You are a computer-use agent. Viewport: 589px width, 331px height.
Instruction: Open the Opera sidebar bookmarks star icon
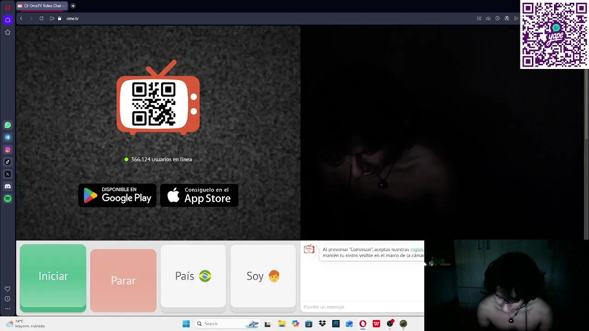coord(7,32)
